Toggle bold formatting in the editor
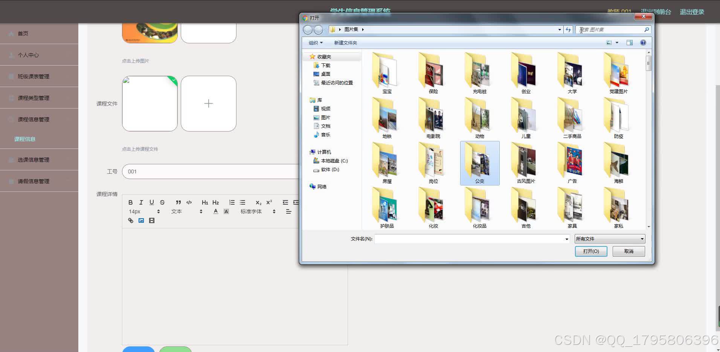The height and width of the screenshot is (352, 720). [x=130, y=202]
